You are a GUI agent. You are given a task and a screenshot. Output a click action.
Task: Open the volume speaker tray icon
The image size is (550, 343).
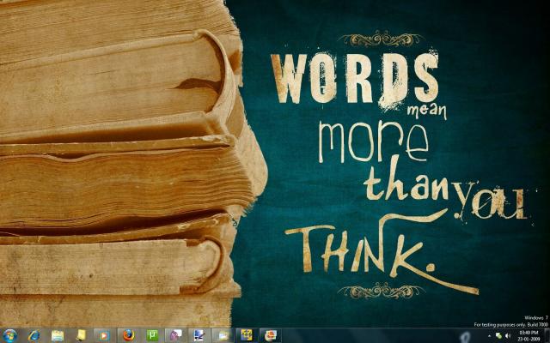point(507,336)
